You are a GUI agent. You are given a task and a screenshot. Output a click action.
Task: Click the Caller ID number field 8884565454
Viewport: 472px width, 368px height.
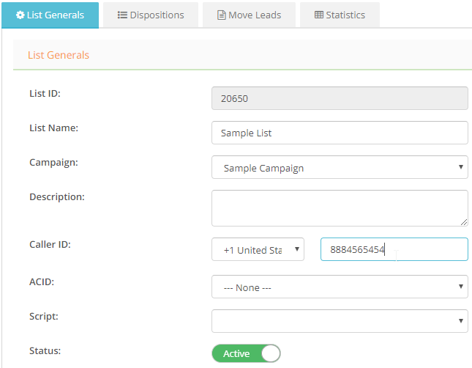tap(394, 249)
